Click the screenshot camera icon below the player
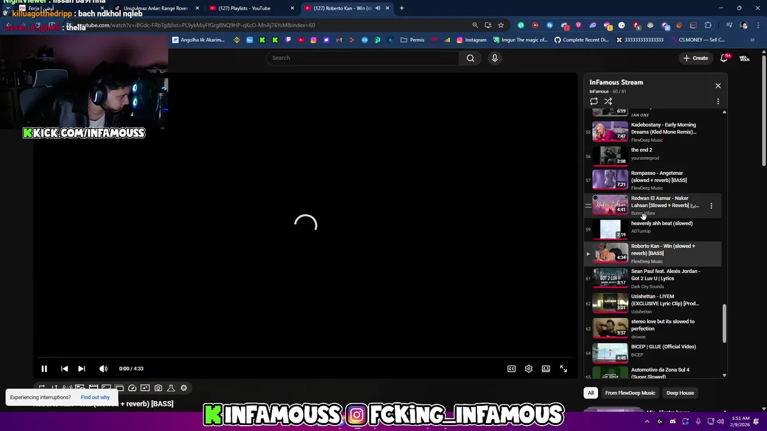Screen dimensions: 767x431 (158, 388)
